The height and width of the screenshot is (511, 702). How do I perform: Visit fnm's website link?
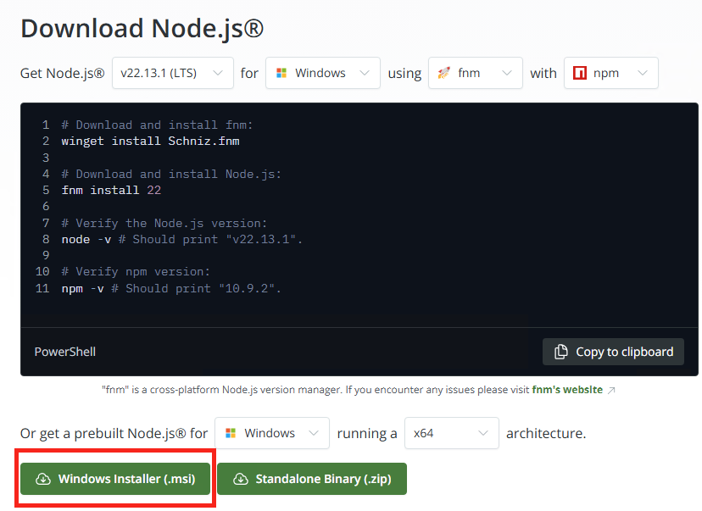click(x=567, y=390)
